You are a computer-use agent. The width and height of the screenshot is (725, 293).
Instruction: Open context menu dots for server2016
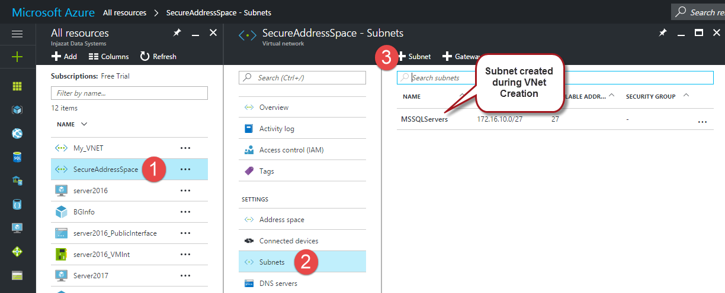tap(185, 190)
